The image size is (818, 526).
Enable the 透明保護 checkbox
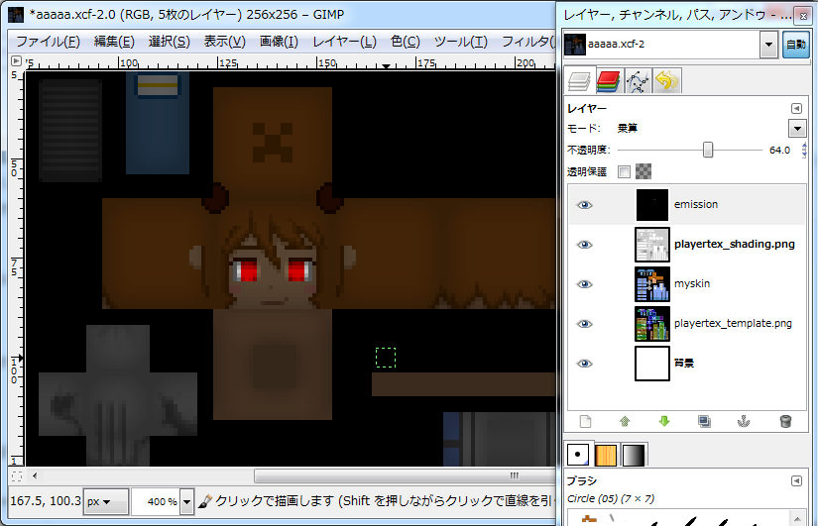(x=624, y=171)
